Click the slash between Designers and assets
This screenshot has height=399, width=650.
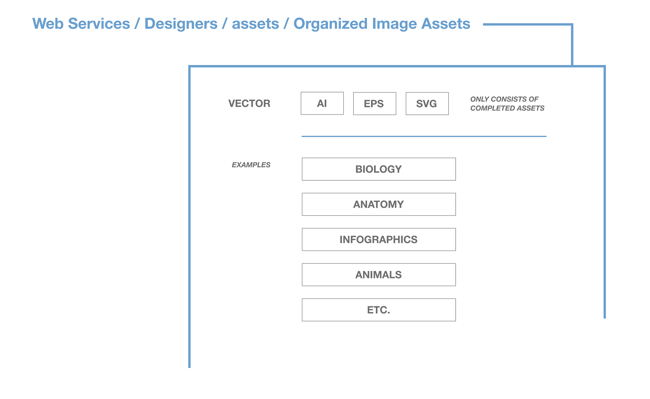click(x=224, y=24)
